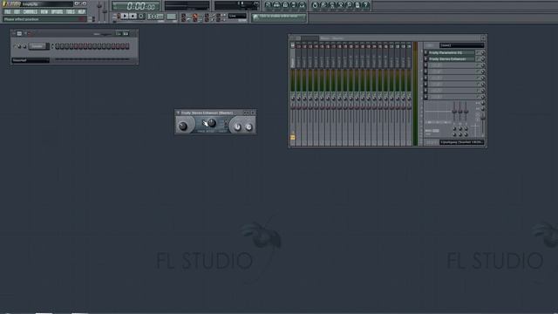The width and height of the screenshot is (558, 314).
Task: Toggle last step in the step sequencer
Action: [x=127, y=46]
